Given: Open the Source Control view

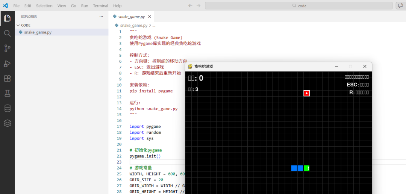Looking at the screenshot, I should [7, 48].
